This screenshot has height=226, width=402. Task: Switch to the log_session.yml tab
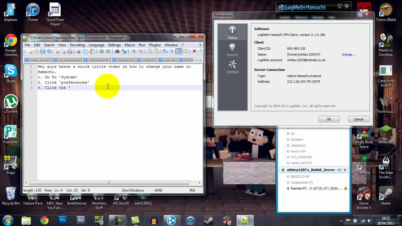tap(67, 60)
